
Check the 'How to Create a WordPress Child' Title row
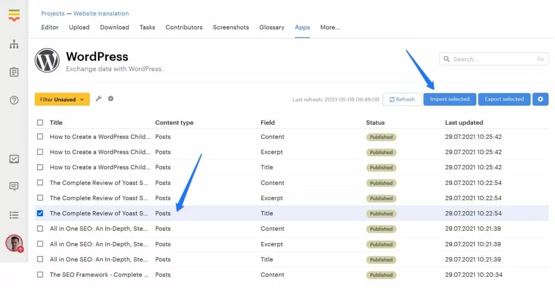[40, 168]
